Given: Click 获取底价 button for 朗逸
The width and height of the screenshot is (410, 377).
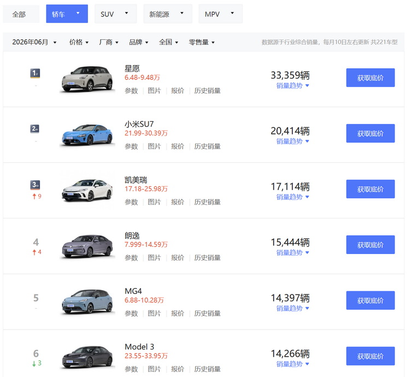Looking at the screenshot, I should click(370, 245).
